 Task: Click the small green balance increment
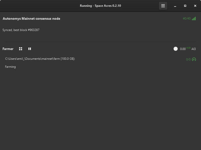point(188,48)
